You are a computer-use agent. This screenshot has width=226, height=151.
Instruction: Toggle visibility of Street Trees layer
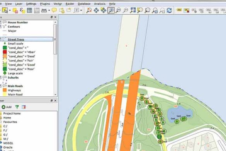pos(0,39)
